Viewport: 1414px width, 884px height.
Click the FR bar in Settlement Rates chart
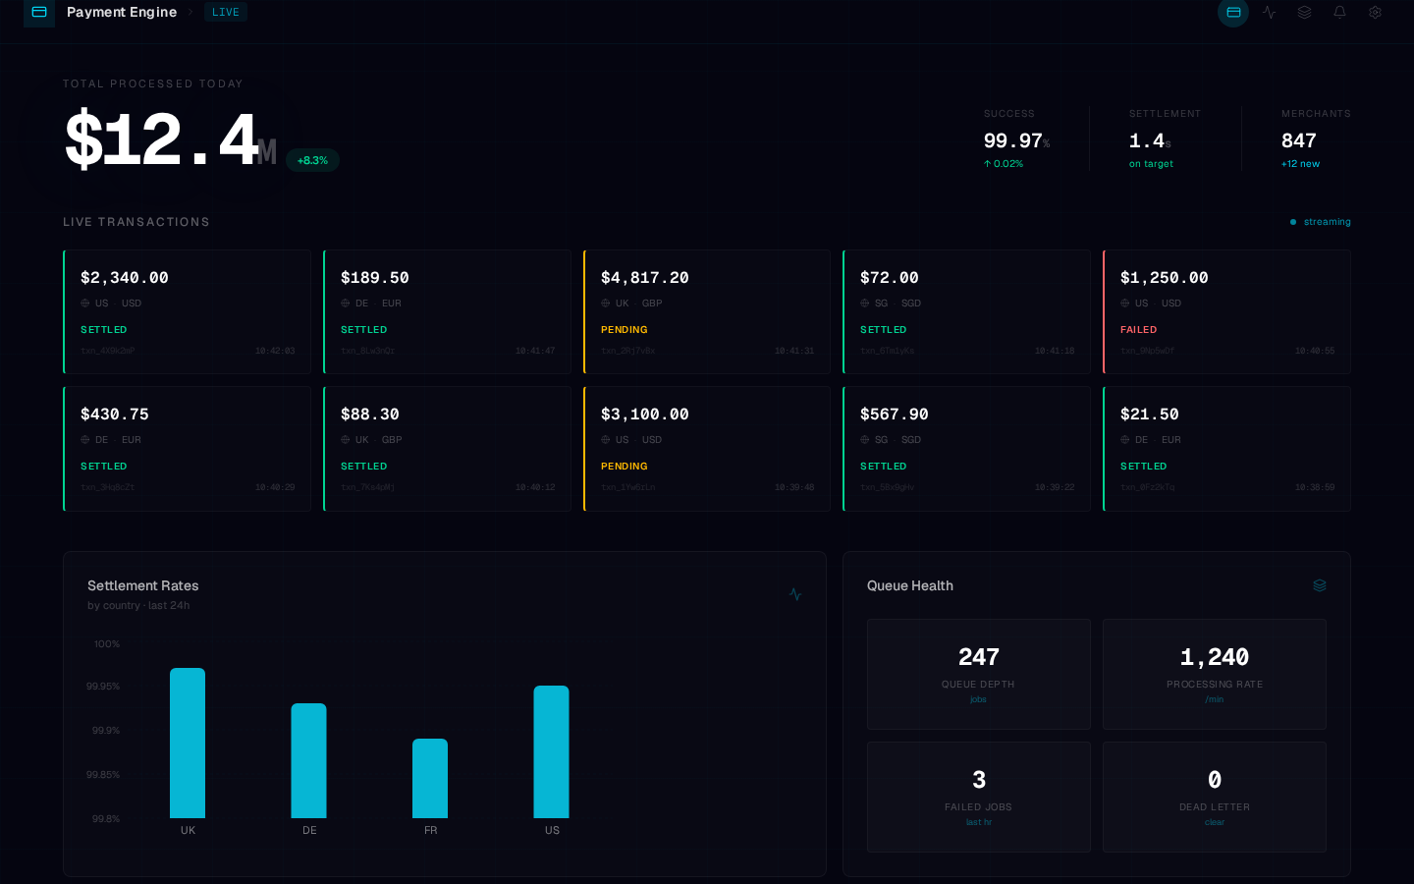coord(430,778)
